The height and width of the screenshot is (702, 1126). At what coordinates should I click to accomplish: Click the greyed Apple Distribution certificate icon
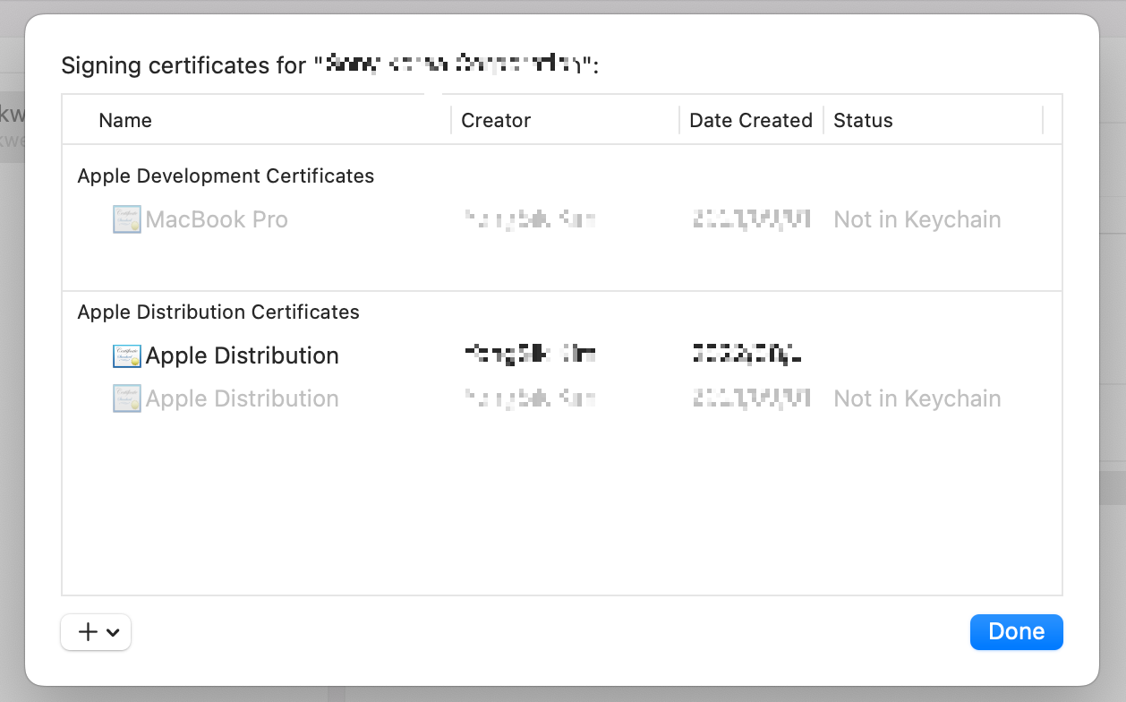(127, 398)
